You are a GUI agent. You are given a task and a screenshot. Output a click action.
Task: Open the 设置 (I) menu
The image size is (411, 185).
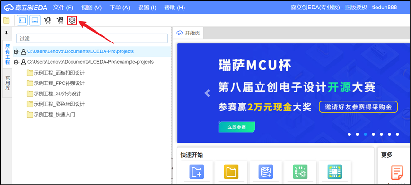(147, 8)
